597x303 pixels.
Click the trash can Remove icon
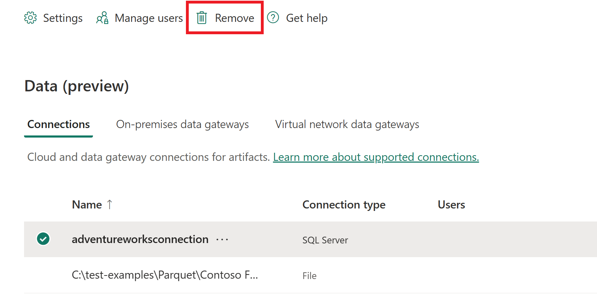(202, 18)
